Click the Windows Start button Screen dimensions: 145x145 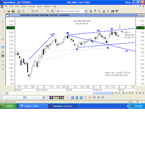tap(9, 106)
